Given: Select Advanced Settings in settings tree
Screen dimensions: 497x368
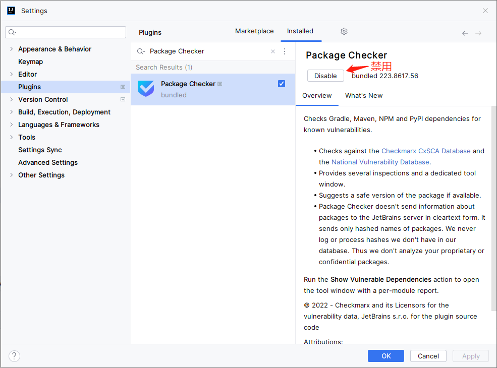Looking at the screenshot, I should 48,162.
